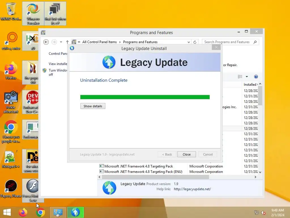Click the horizontal scrollbar thumb of program list
This screenshot has width=290, height=218.
pos(155,177)
